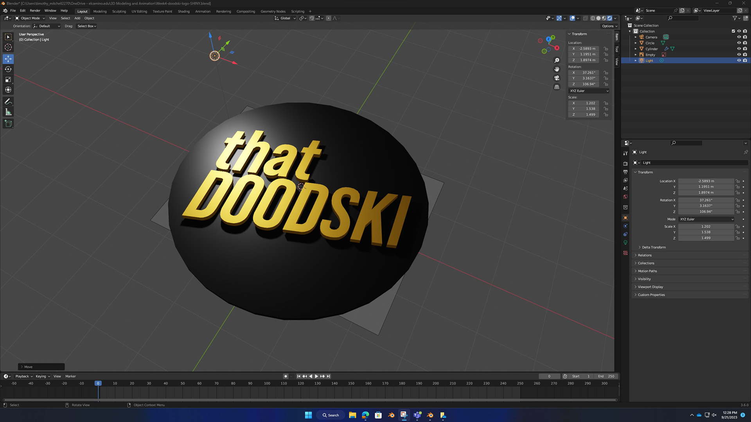Open the Options popover button
The width and height of the screenshot is (751, 422).
tap(609, 26)
